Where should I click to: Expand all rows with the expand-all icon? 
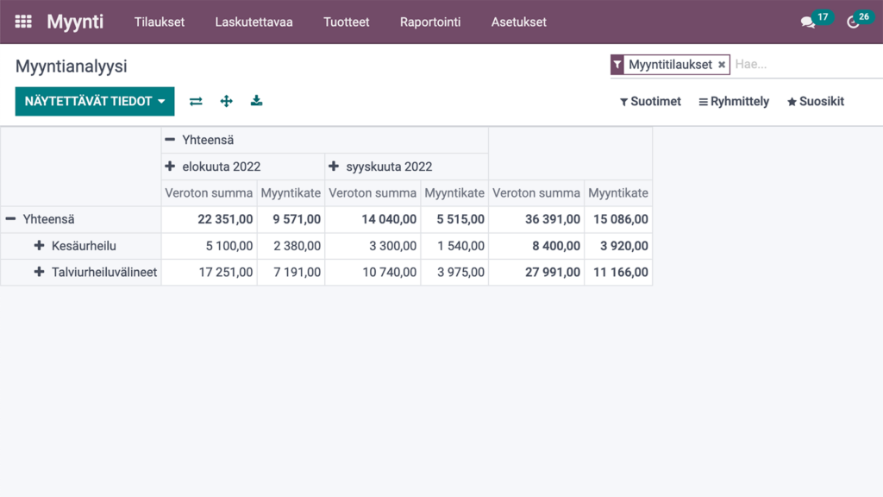226,101
